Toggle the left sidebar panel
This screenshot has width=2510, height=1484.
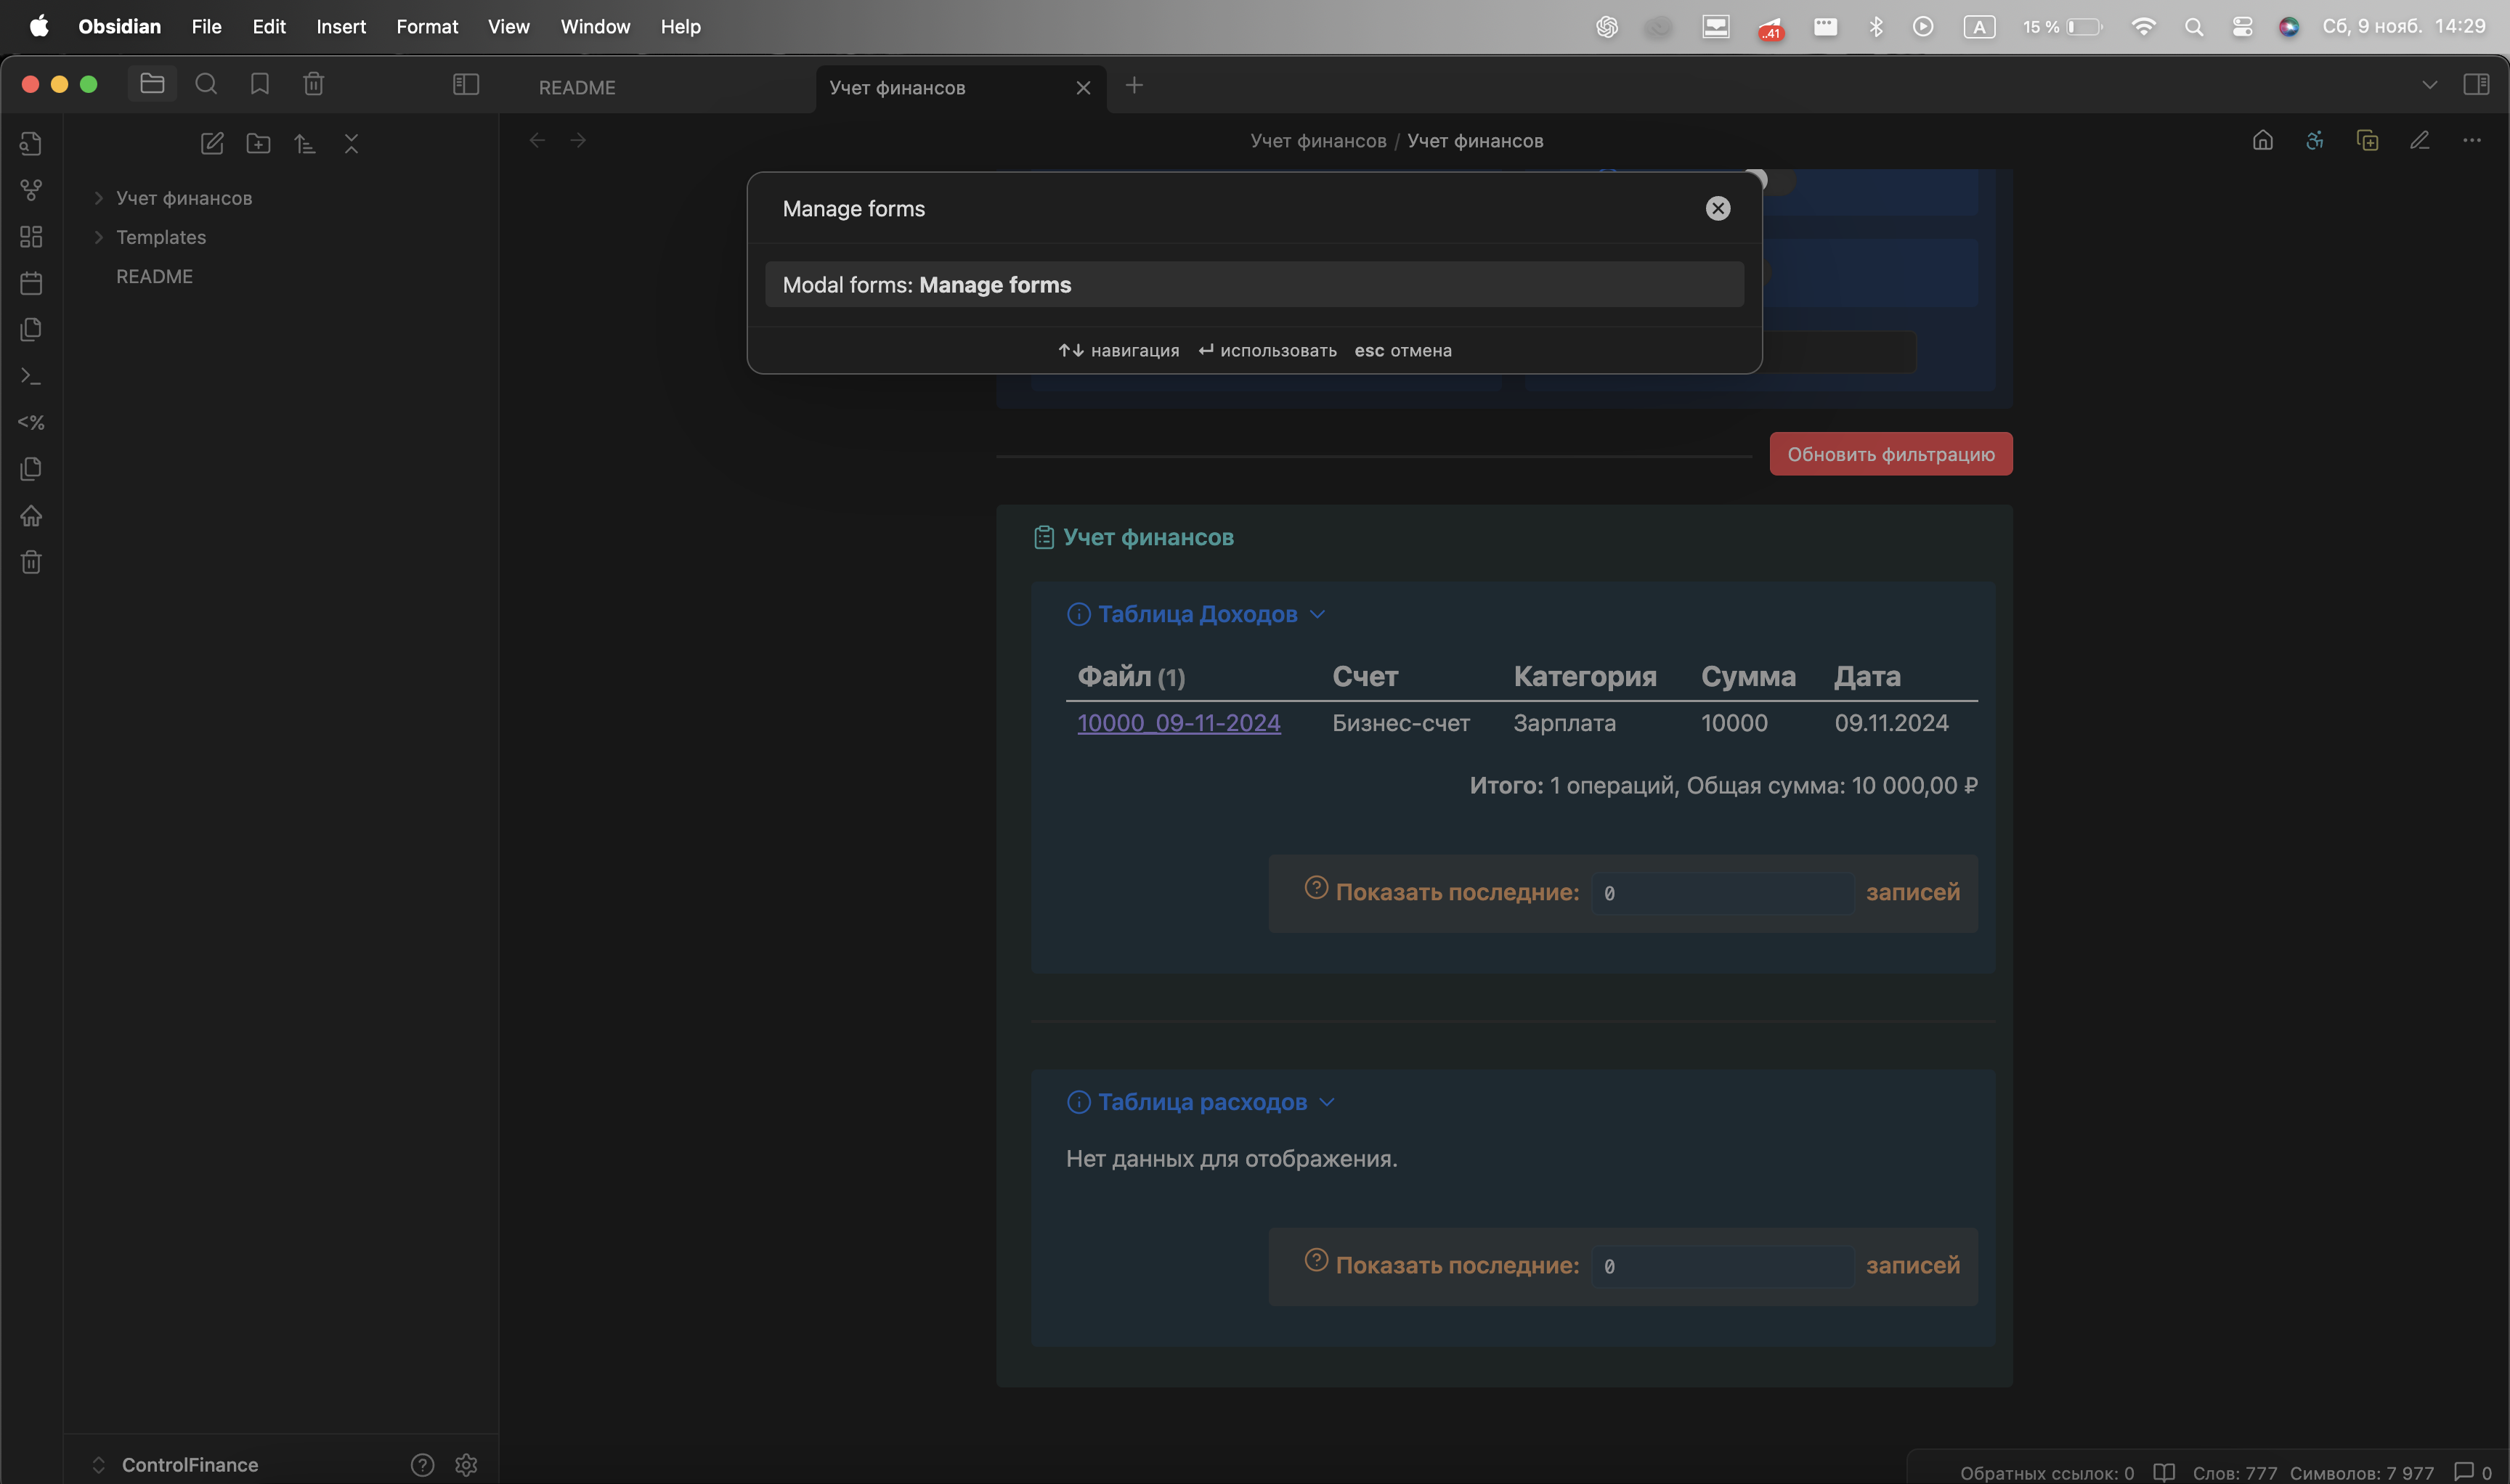point(466,84)
